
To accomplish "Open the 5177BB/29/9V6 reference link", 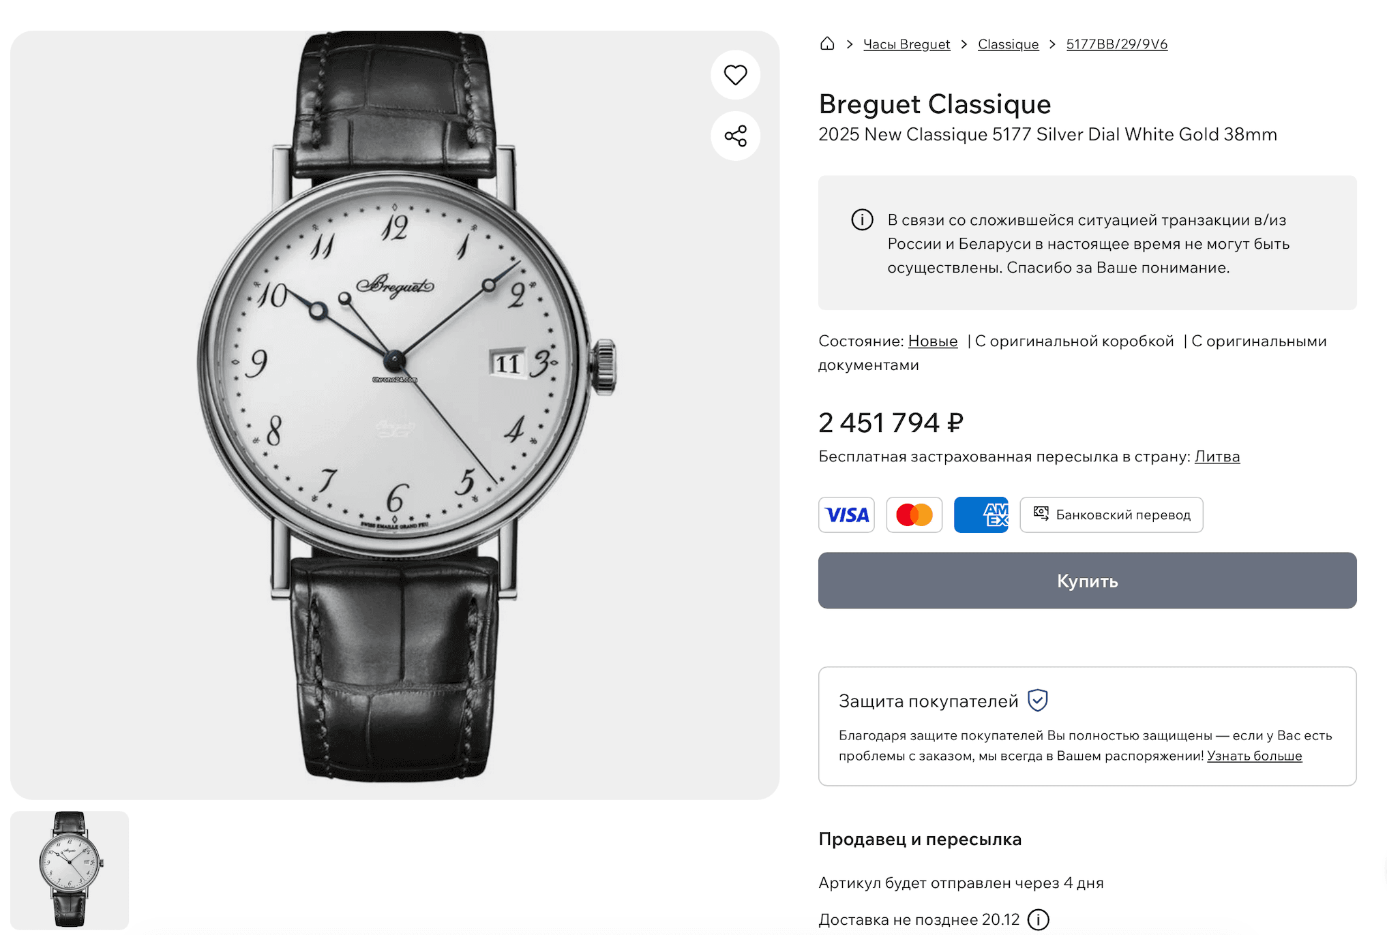I will click(x=1116, y=45).
